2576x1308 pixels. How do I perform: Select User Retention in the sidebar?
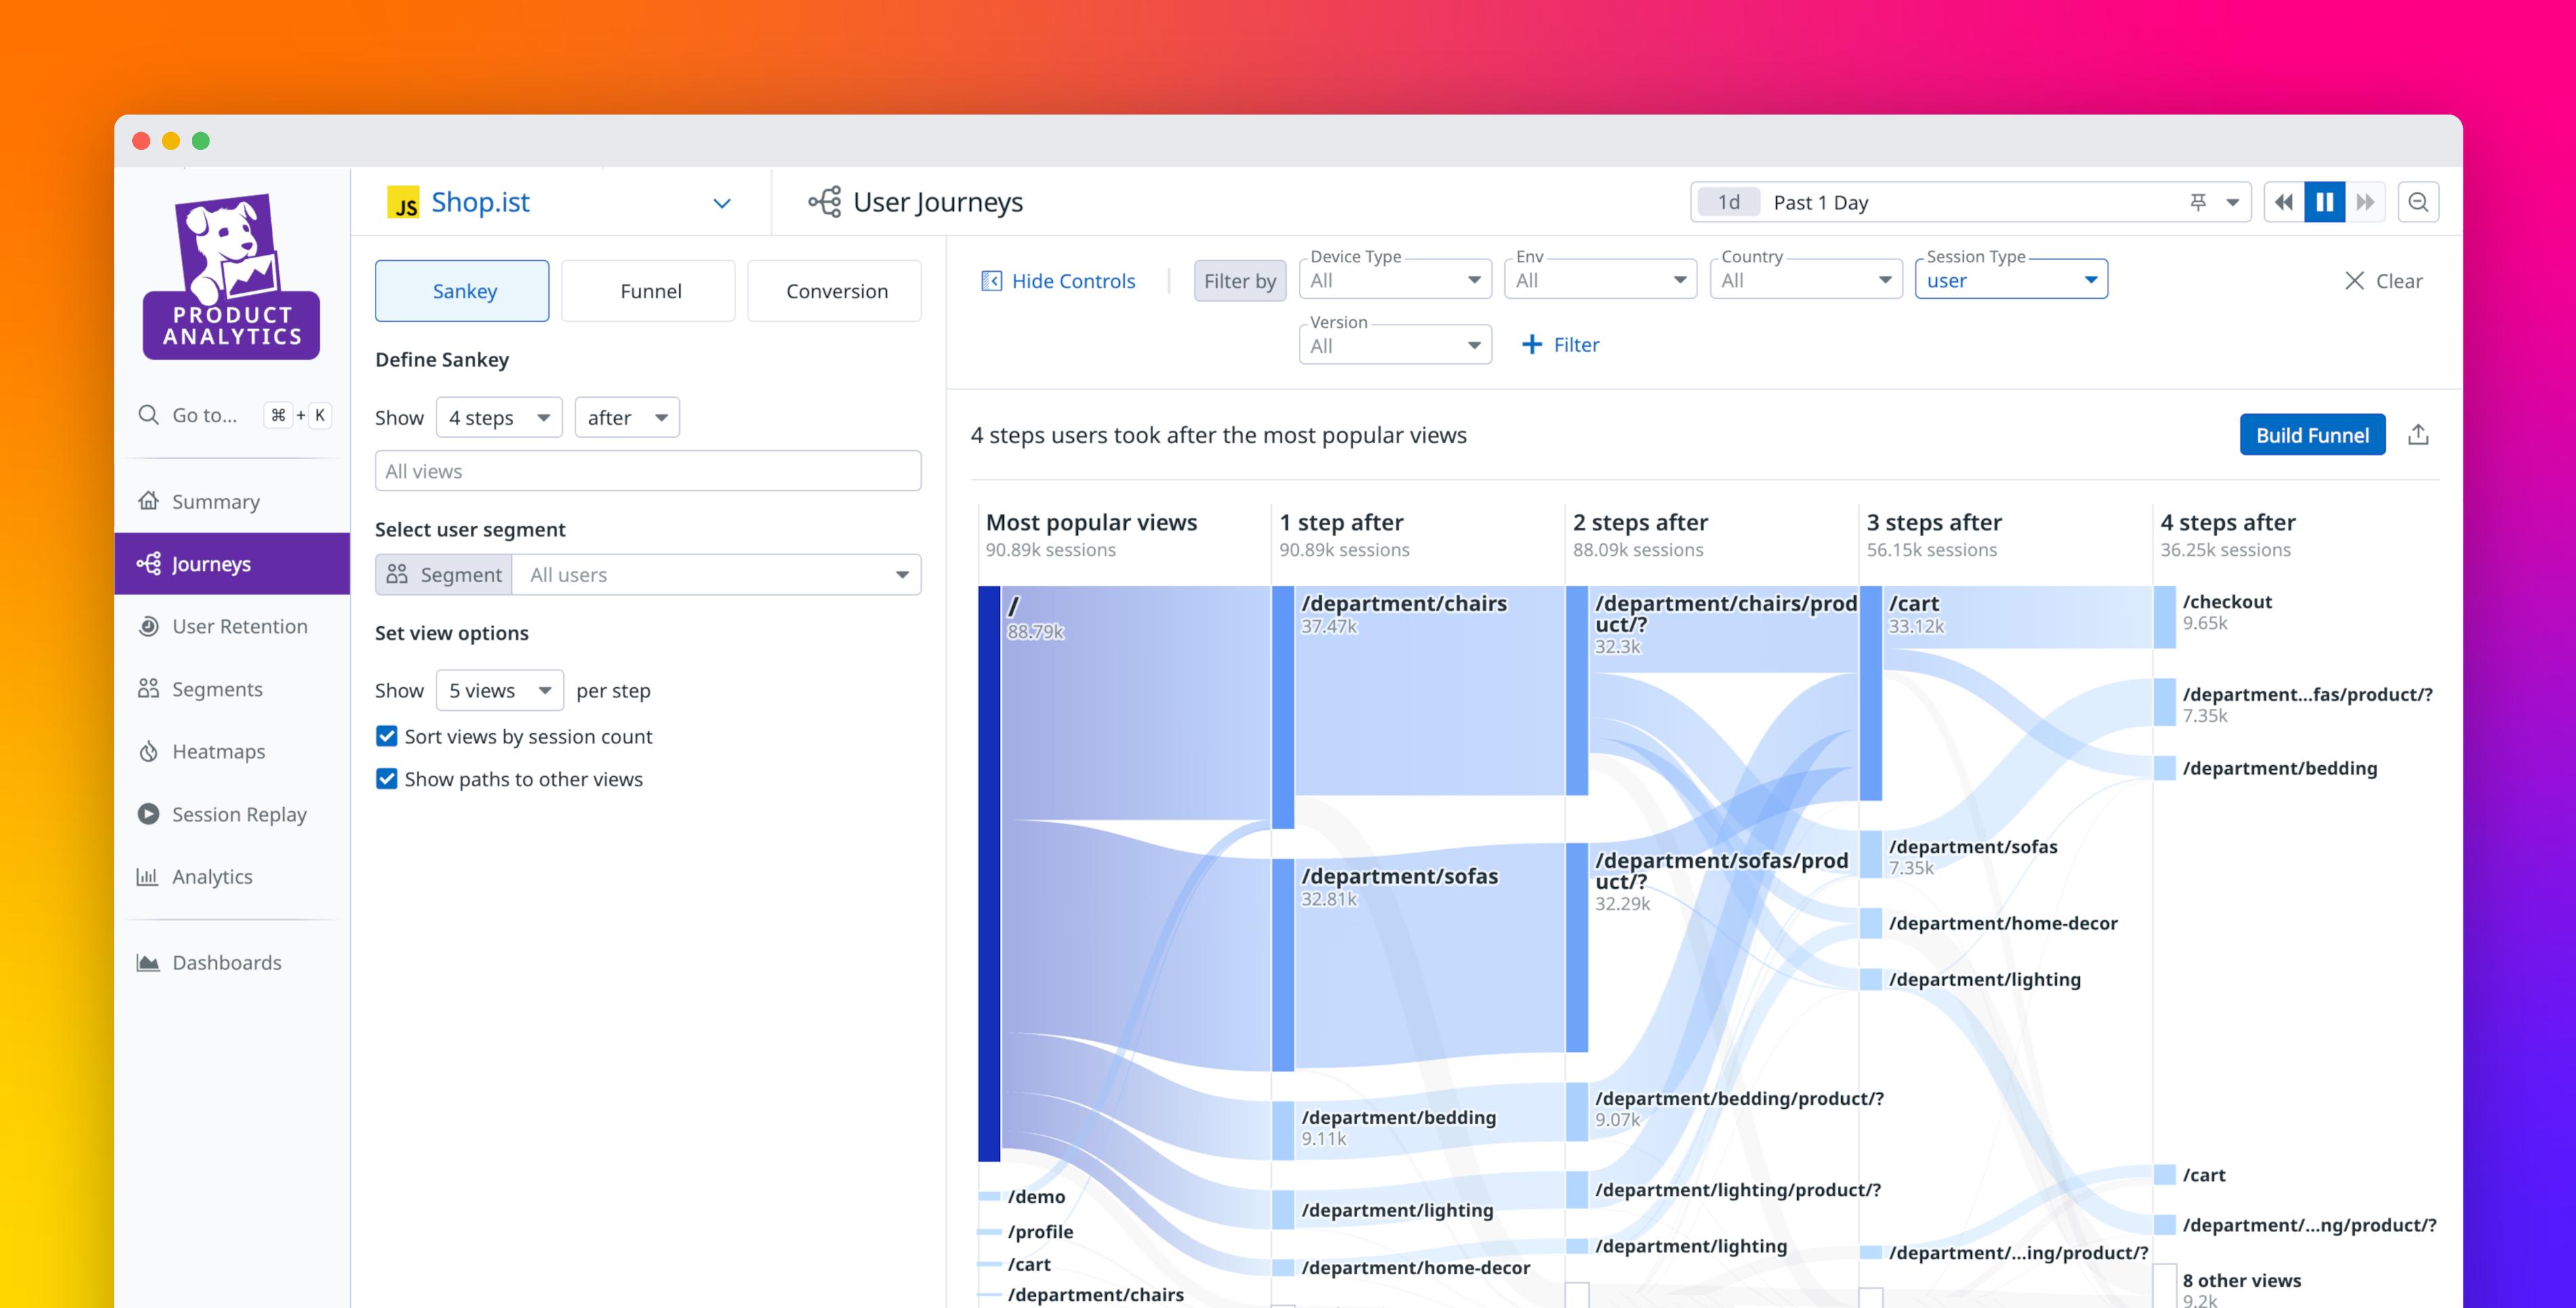pyautogui.click(x=239, y=626)
